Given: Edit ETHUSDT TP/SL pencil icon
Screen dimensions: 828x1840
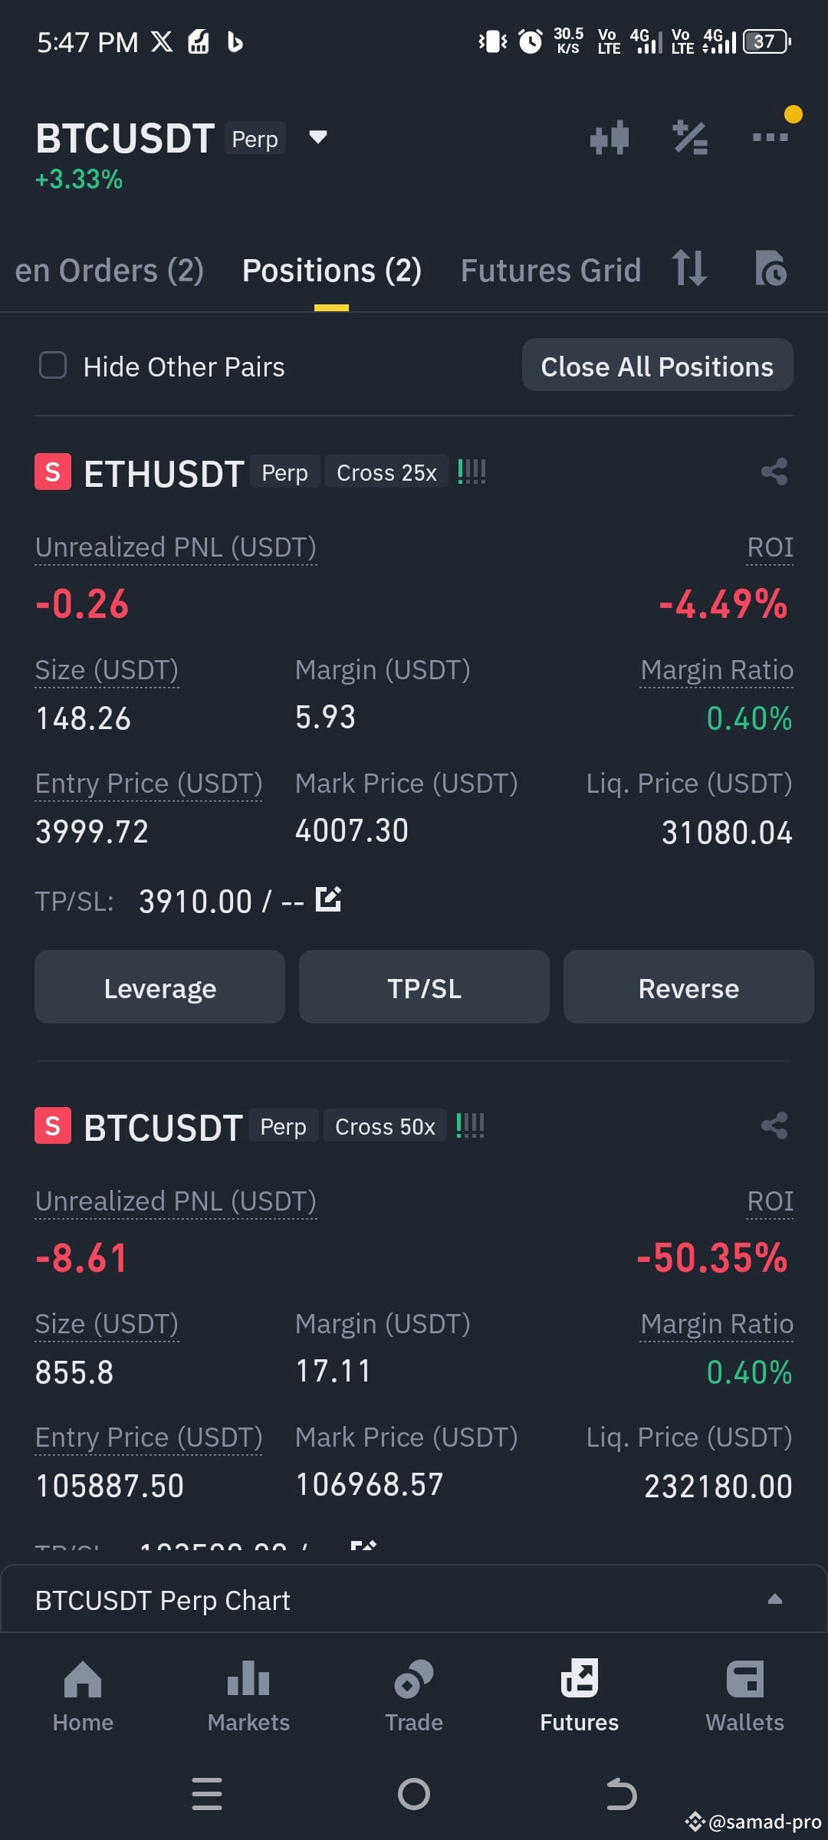Looking at the screenshot, I should [x=328, y=899].
